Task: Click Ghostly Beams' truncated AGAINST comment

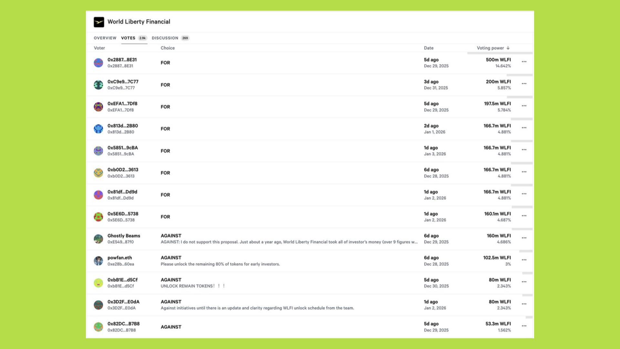Action: tap(289, 242)
